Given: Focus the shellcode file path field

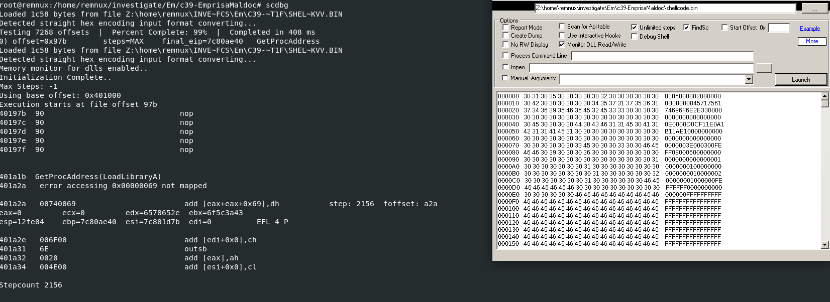Looking at the screenshot, I should [x=665, y=8].
